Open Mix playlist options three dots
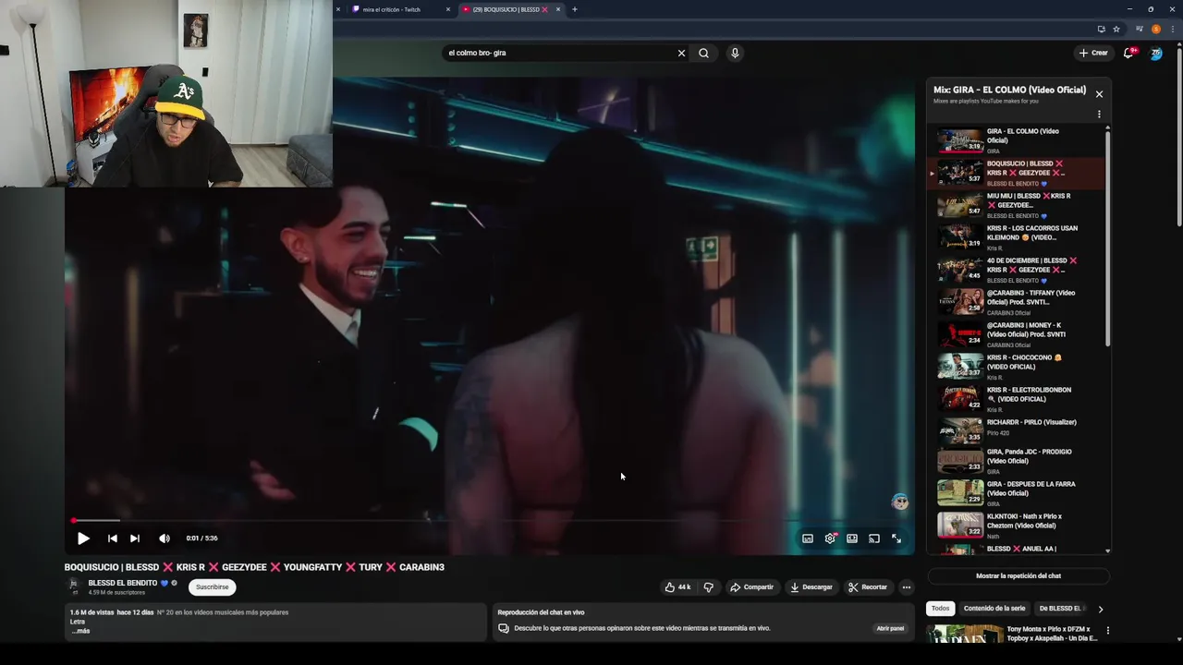Screen dimensions: 1183x665 pos(1099,115)
